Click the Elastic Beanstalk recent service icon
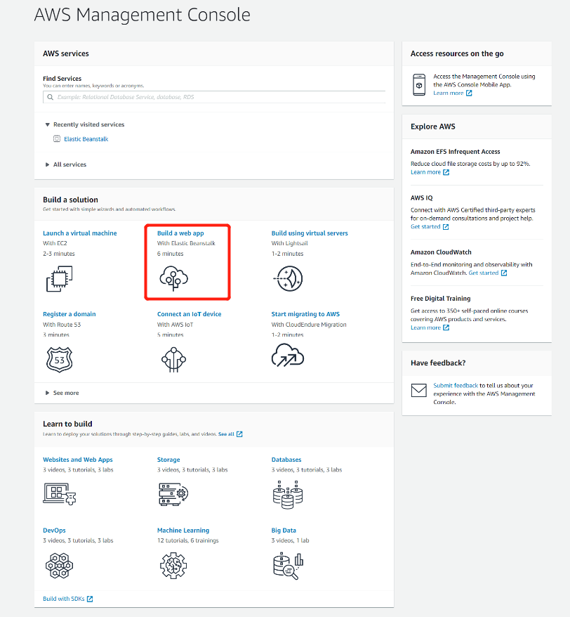Screen dimensions: 570x617 coord(57,139)
